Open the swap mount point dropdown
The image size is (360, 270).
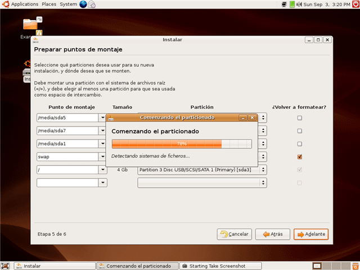pos(102,157)
